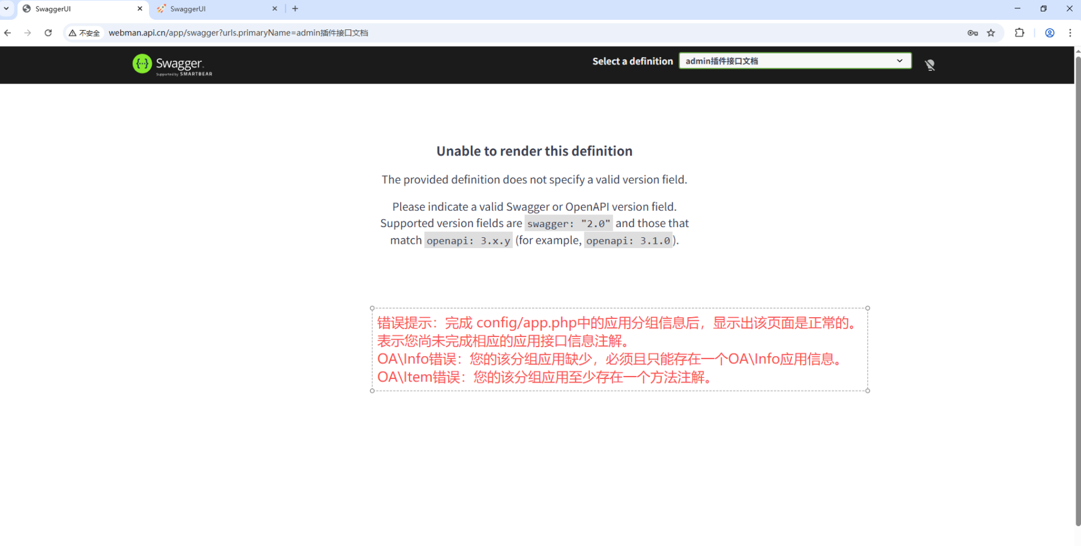Bookmark this page with the star icon

pyautogui.click(x=991, y=33)
